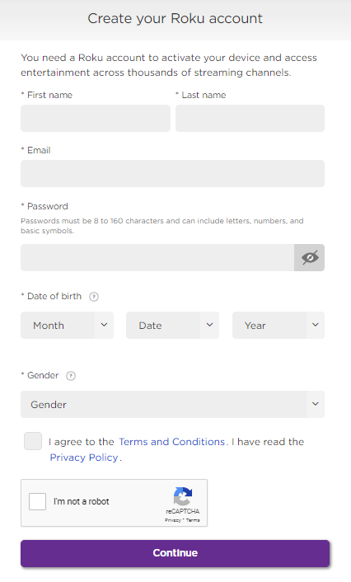Click inside the Password field
The width and height of the screenshot is (351, 582).
click(157, 257)
